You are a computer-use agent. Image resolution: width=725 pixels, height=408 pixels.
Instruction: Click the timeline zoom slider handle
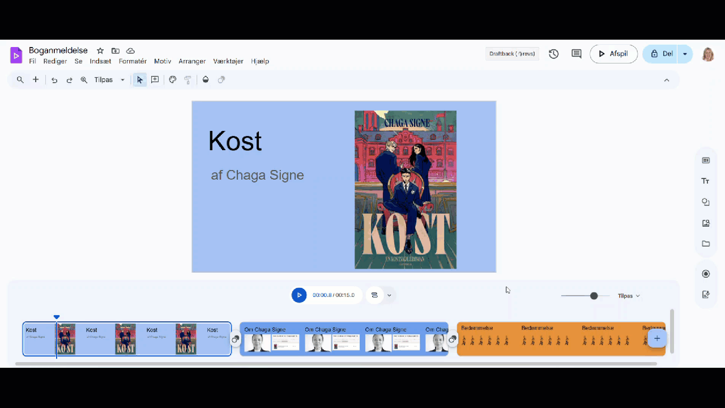(594, 296)
